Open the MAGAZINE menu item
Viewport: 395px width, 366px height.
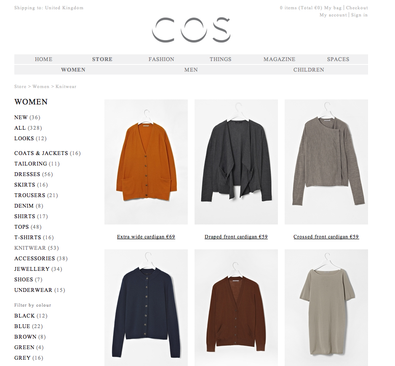pyautogui.click(x=279, y=59)
